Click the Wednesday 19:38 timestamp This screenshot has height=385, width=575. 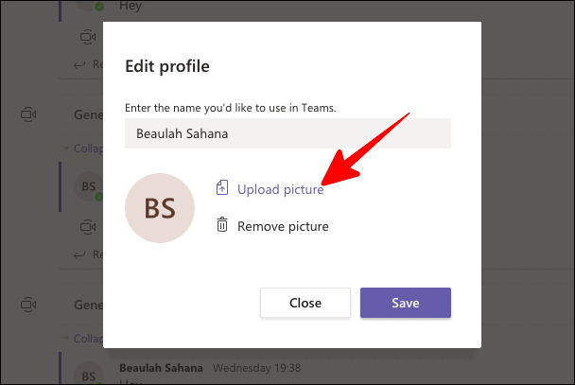pyautogui.click(x=256, y=368)
